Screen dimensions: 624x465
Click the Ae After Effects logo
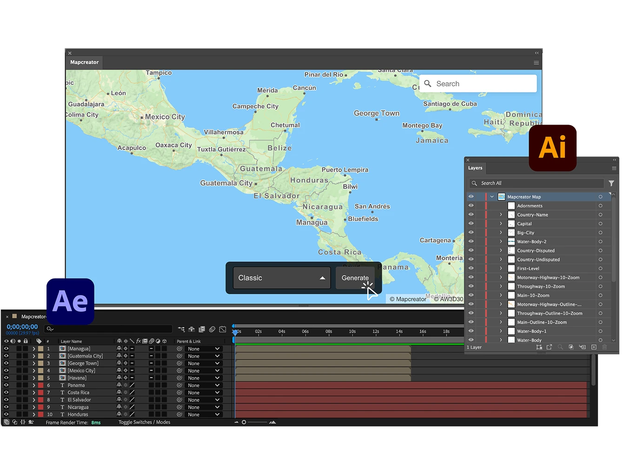(x=71, y=301)
